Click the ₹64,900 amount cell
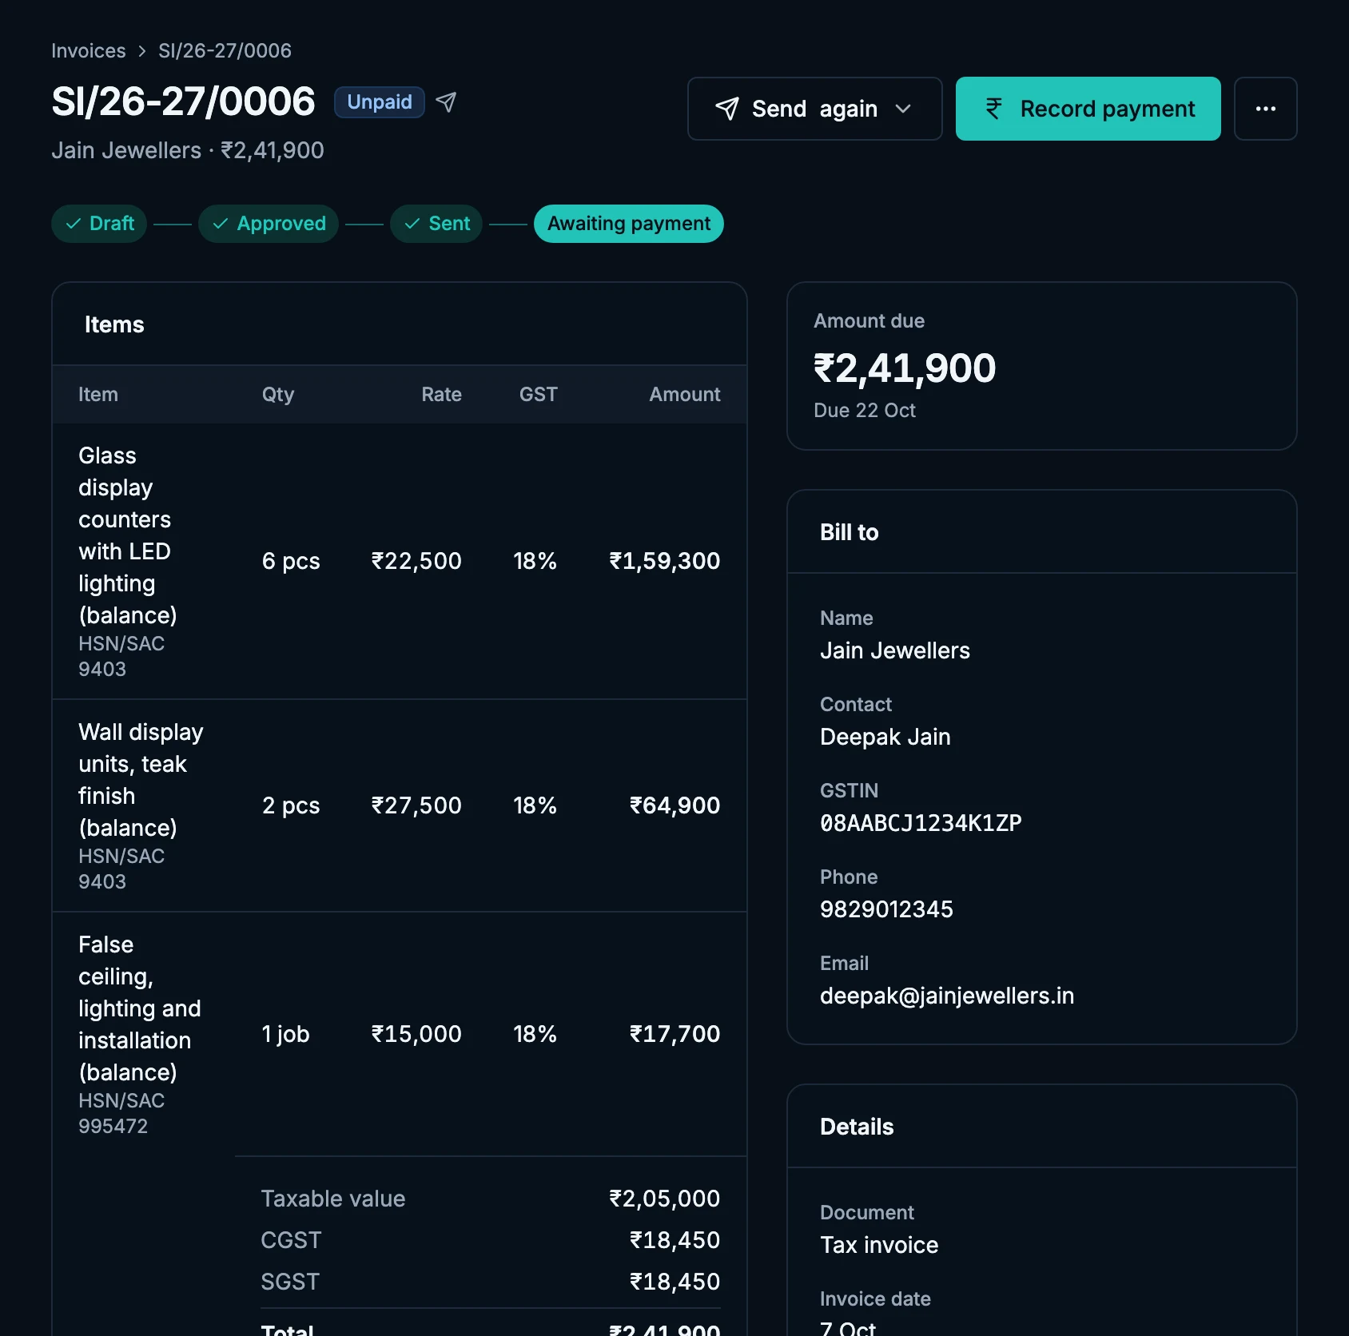Image resolution: width=1349 pixels, height=1336 pixels. tap(674, 805)
